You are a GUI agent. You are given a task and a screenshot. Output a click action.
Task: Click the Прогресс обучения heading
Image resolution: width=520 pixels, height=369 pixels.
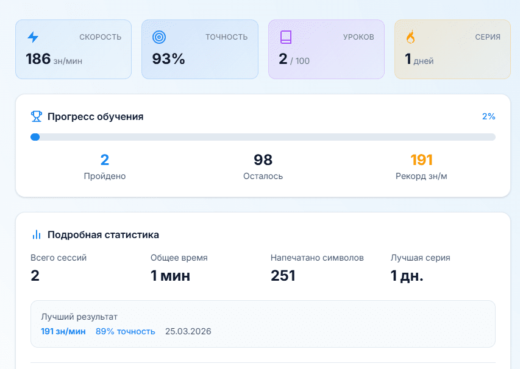[x=96, y=116]
